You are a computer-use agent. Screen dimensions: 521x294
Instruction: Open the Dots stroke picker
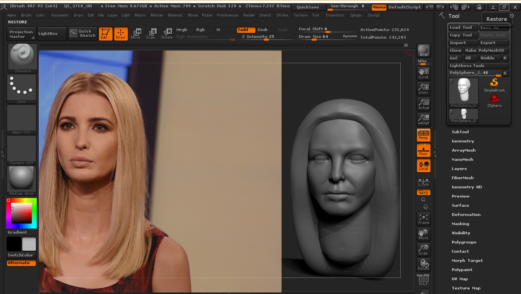(x=21, y=89)
